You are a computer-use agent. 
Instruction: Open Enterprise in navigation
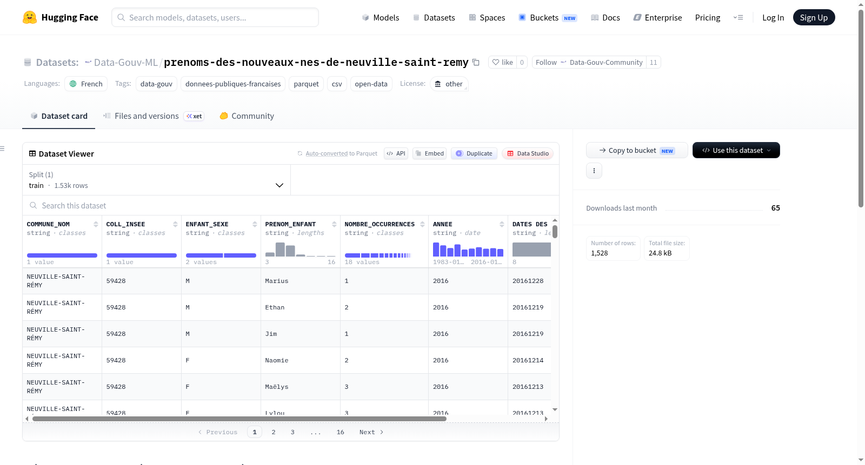[657, 17]
